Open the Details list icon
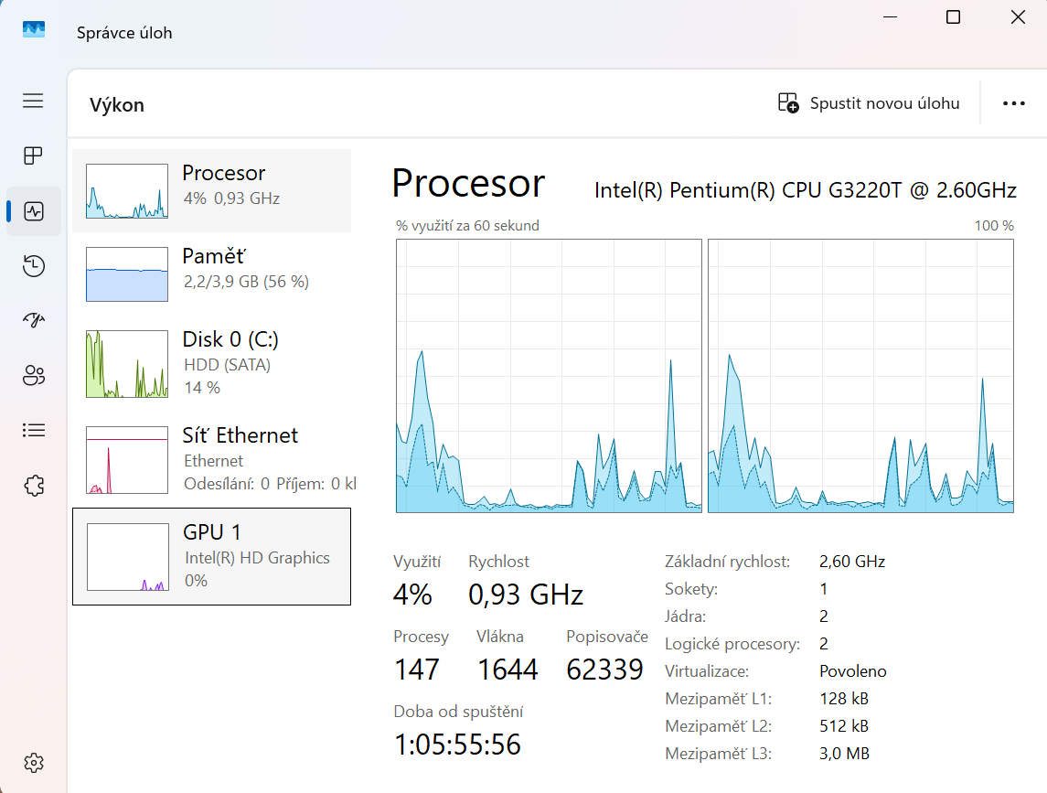 (33, 430)
